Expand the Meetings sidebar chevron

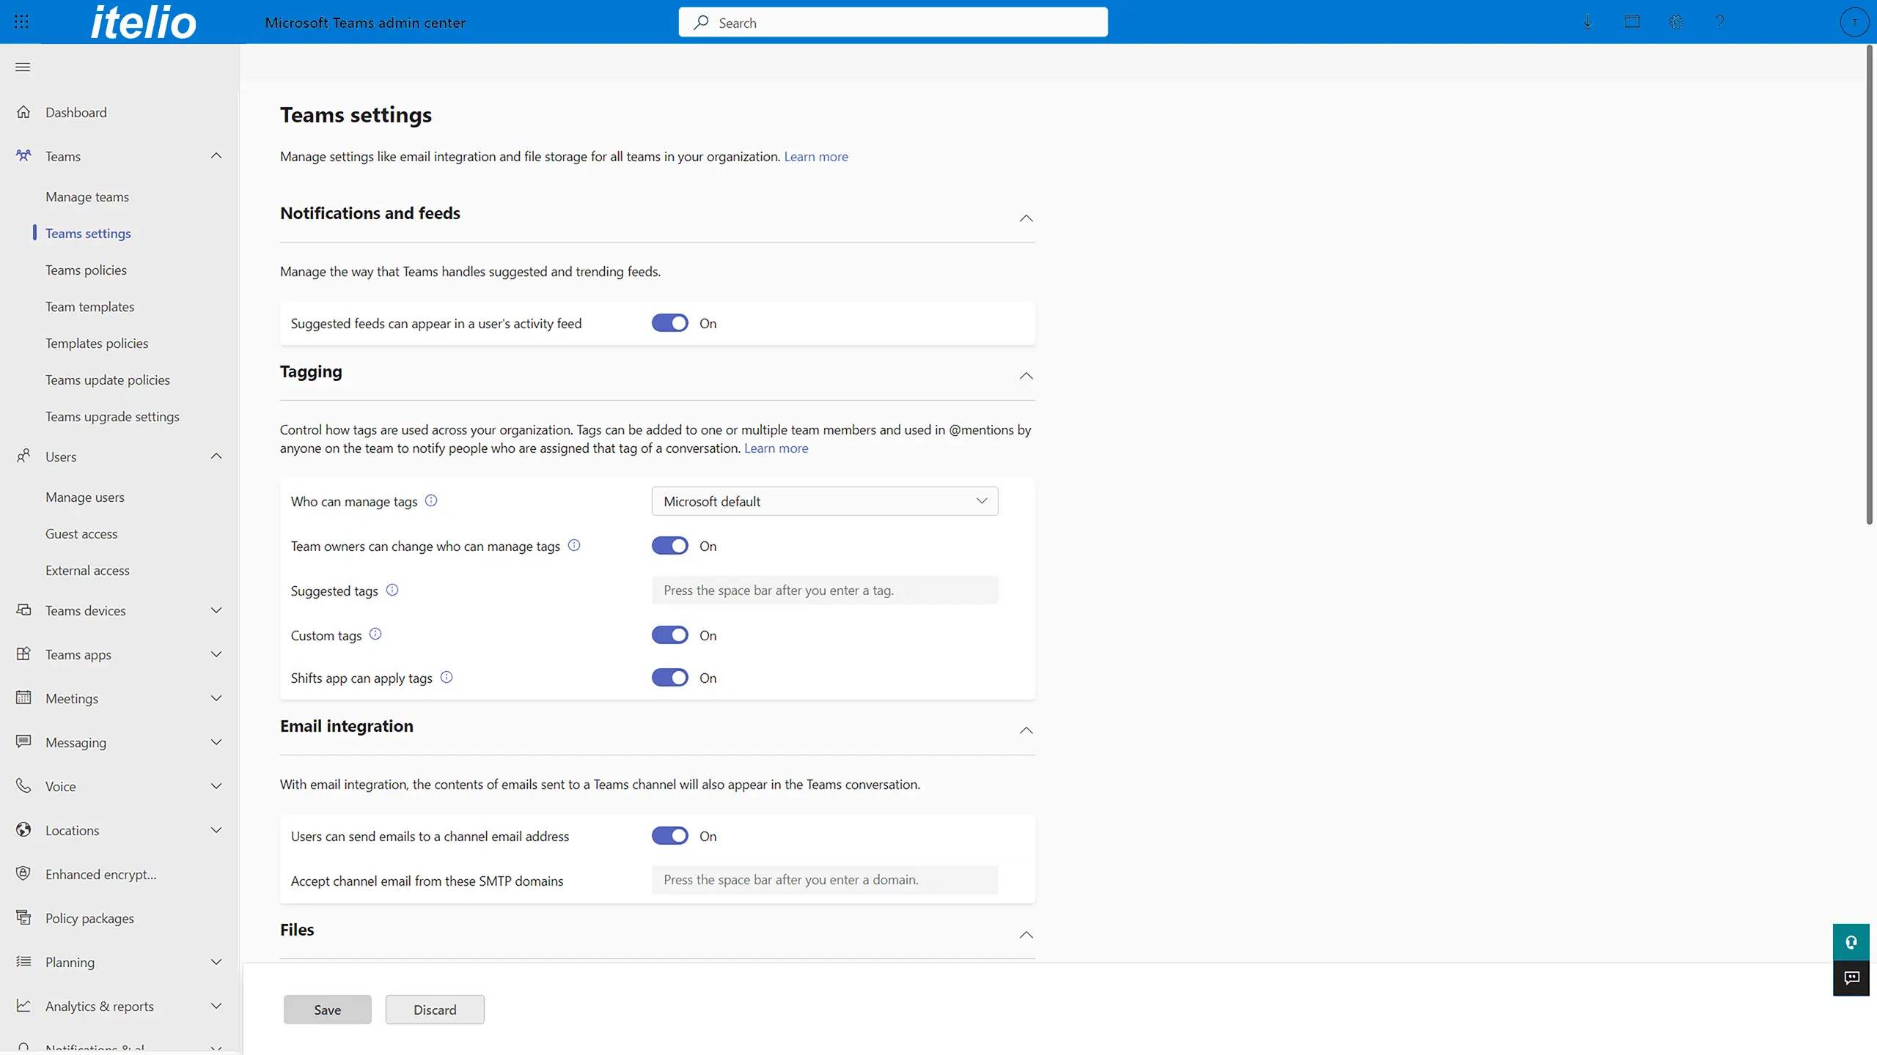coord(216,698)
